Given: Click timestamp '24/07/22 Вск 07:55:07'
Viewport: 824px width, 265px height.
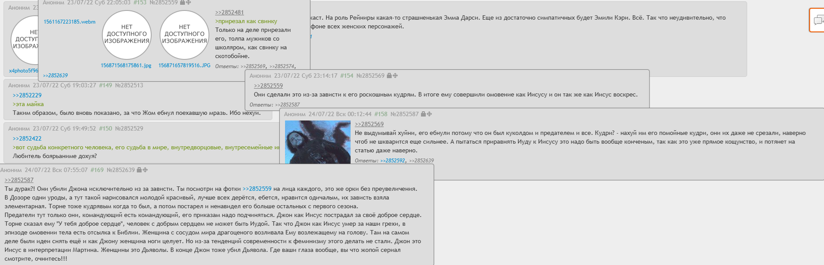Looking at the screenshot, I should click(x=56, y=170).
